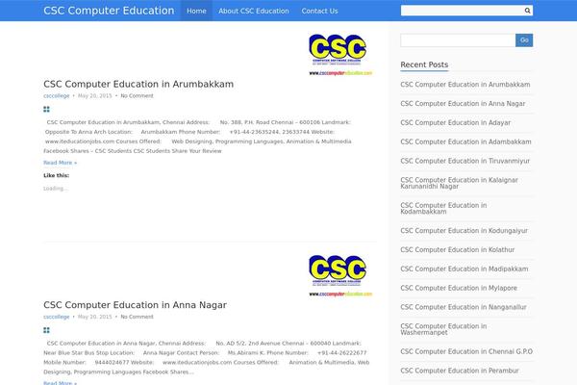Open recent post CSC Computer Education in Madipakkam
Screen dimensions: 577x385
(464, 269)
